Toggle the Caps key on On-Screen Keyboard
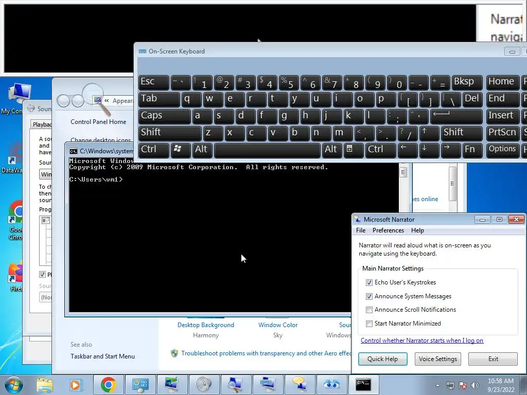 coord(164,116)
